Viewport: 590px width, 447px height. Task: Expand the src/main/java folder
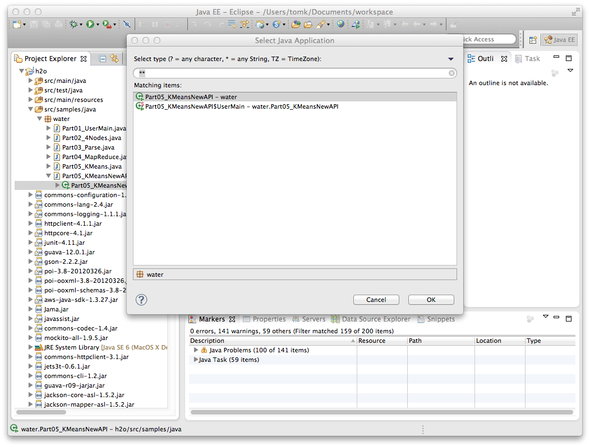(x=31, y=81)
